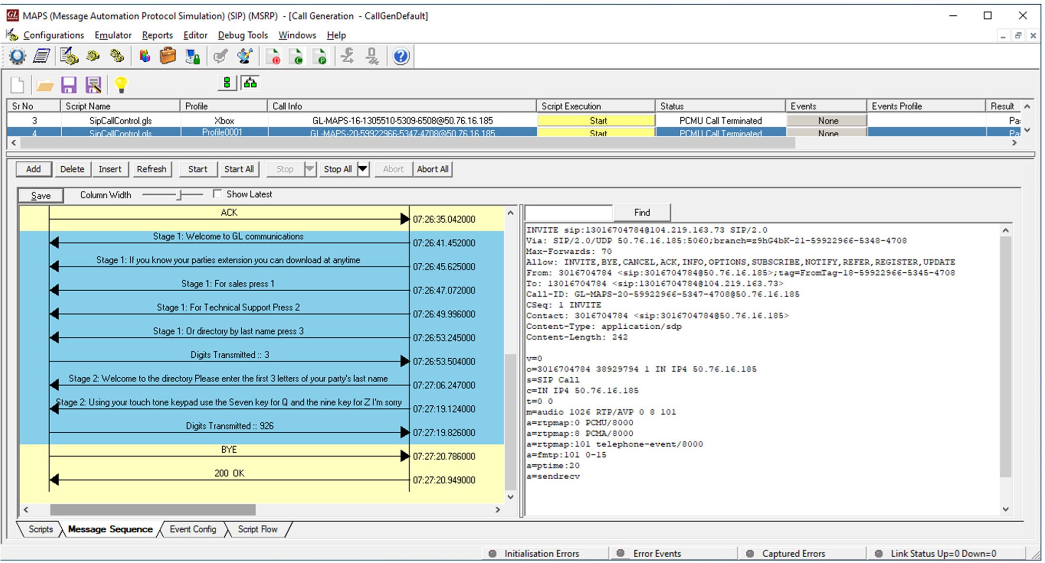Open the Debug Tools menu
1045x563 pixels.
[x=243, y=35]
